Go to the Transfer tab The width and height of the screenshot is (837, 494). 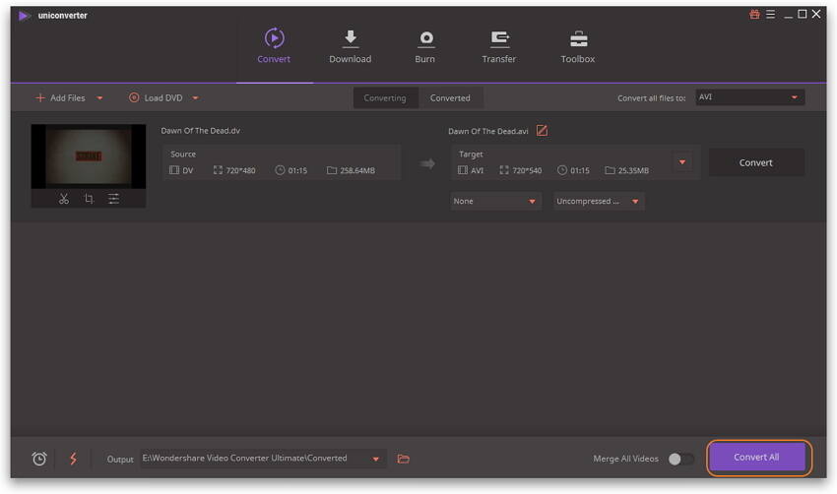(x=499, y=46)
